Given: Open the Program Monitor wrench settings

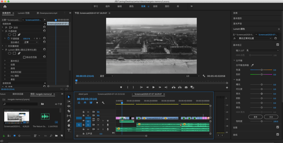Looking at the screenshot, I should pyautogui.click(x=204, y=76).
